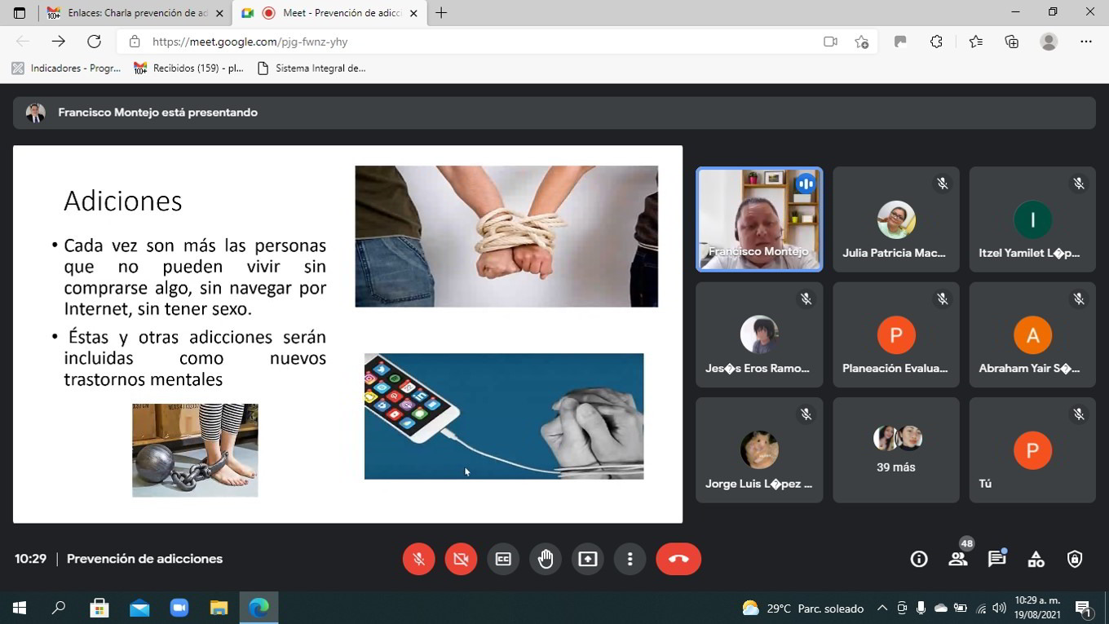The height and width of the screenshot is (624, 1109).
Task: Show the 48 participants panel
Action: (958, 559)
